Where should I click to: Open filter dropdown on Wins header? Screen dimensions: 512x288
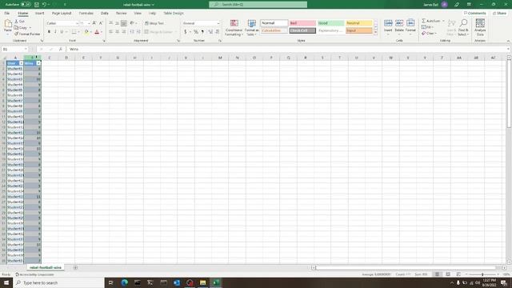pyautogui.click(x=38, y=63)
